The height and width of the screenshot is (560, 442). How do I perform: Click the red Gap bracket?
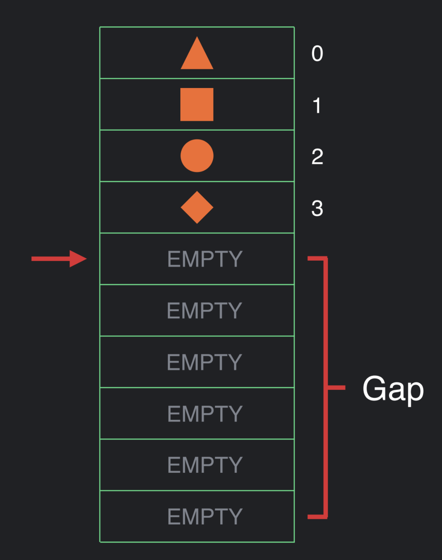coord(326,387)
